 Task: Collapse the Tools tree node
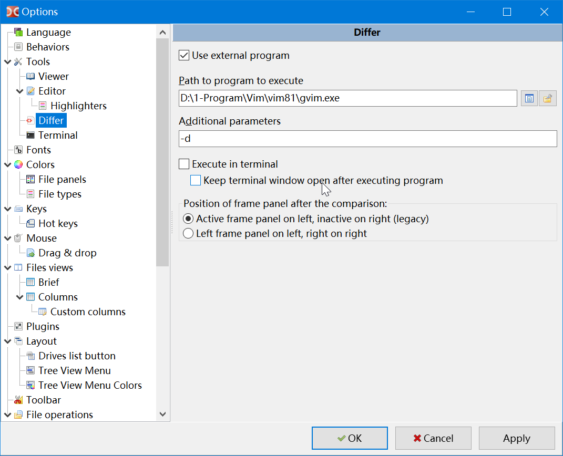pyautogui.click(x=7, y=62)
